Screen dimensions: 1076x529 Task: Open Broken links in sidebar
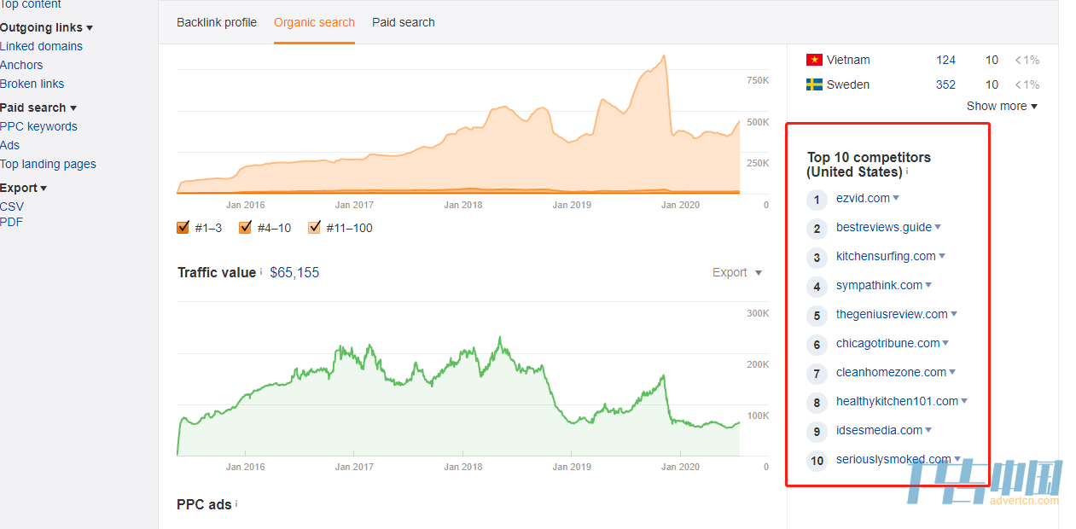32,84
